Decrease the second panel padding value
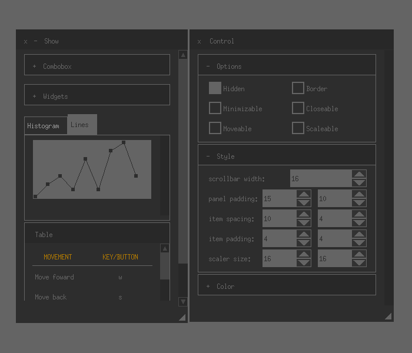 click(359, 202)
